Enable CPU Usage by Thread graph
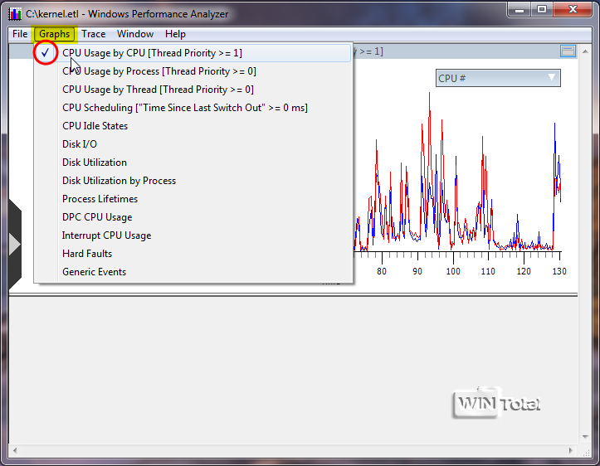600x466 pixels. point(193,90)
